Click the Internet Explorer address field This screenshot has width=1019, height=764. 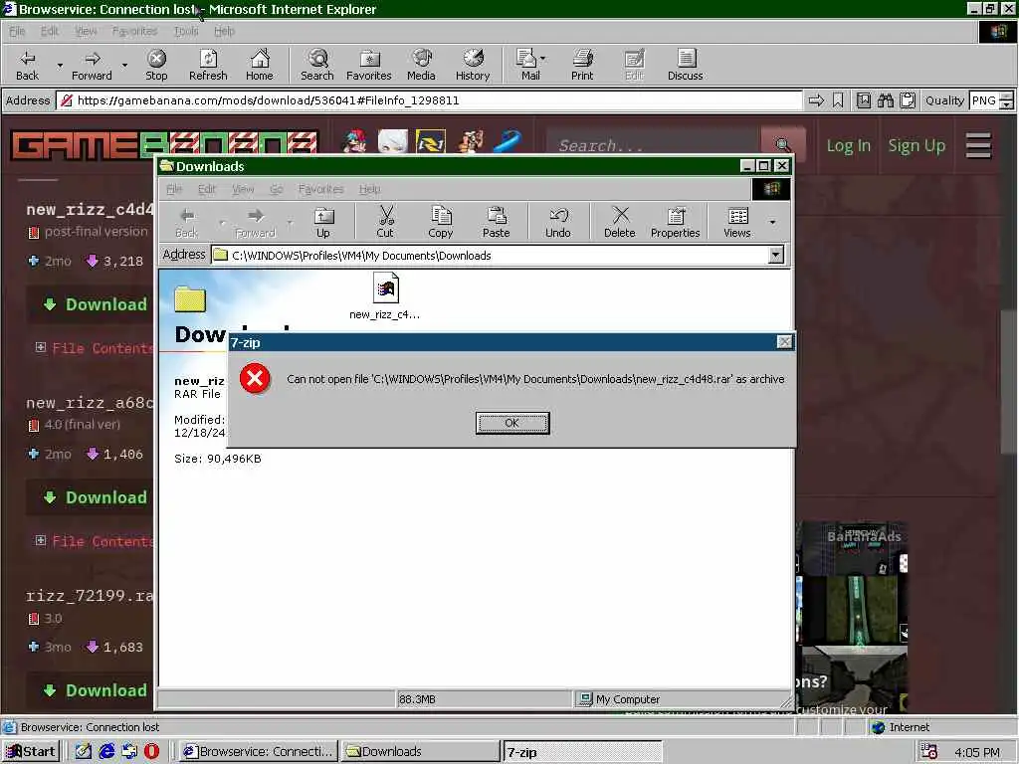(429, 100)
